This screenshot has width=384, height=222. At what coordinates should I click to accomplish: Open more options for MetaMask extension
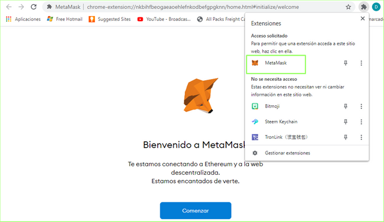(361, 63)
